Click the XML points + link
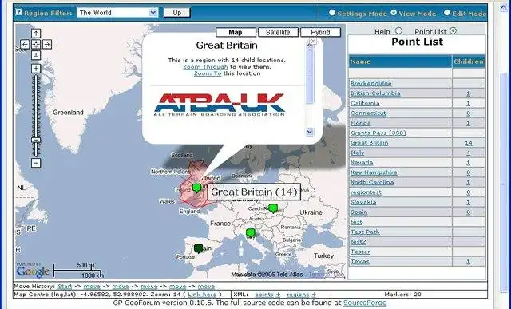The height and width of the screenshot is (309, 511). click(x=267, y=295)
